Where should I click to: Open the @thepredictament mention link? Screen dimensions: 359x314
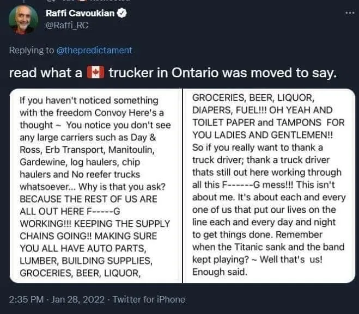tap(95, 50)
